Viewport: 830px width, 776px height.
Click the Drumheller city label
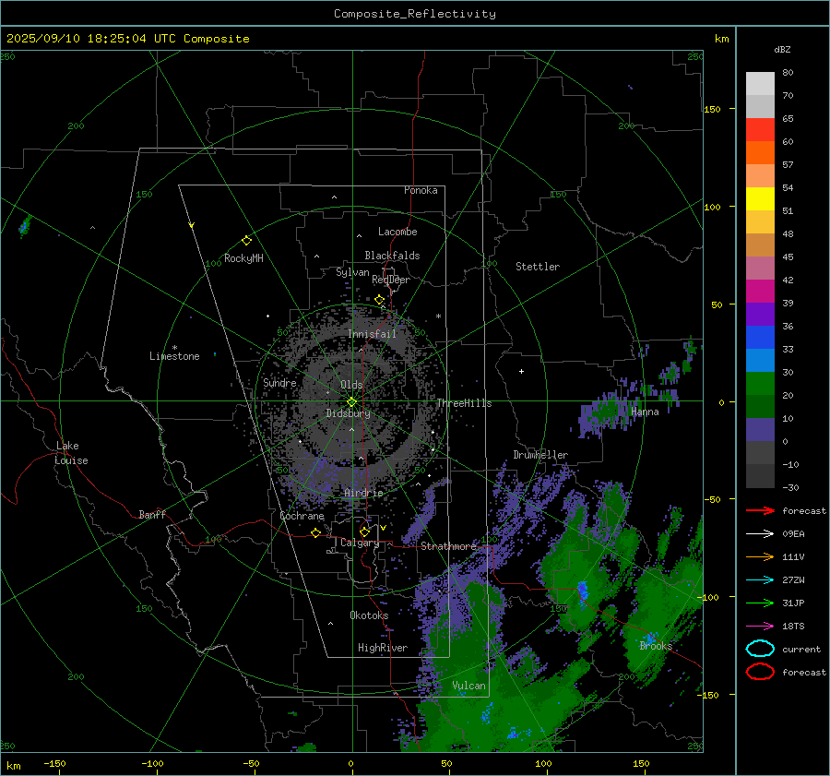pos(540,455)
